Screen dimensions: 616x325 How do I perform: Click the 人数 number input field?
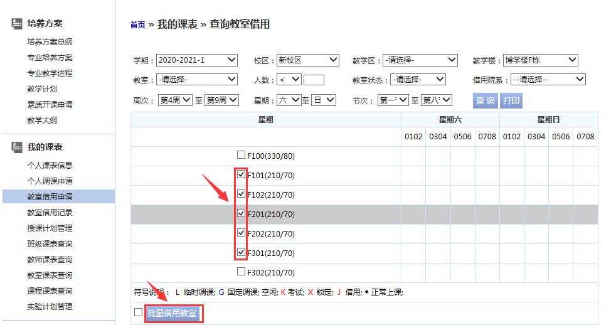314,80
